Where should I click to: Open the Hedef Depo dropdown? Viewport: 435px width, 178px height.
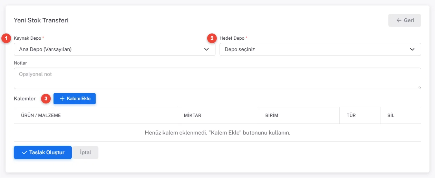coord(320,49)
